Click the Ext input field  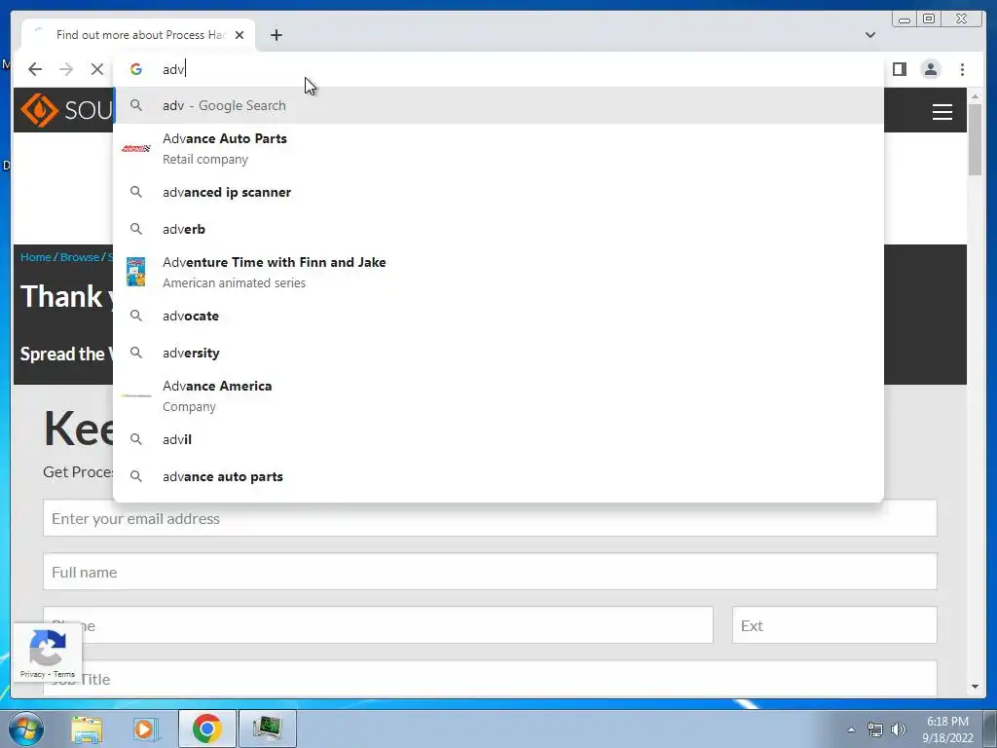[x=834, y=624]
